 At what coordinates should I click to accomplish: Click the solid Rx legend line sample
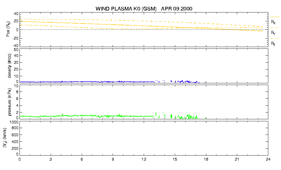tap(275, 17)
